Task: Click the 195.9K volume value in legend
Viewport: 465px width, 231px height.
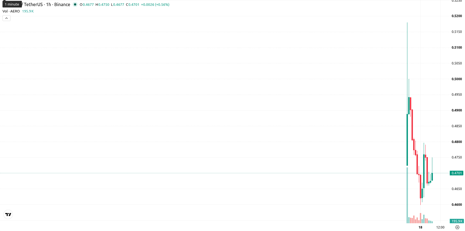Action: pos(28,11)
